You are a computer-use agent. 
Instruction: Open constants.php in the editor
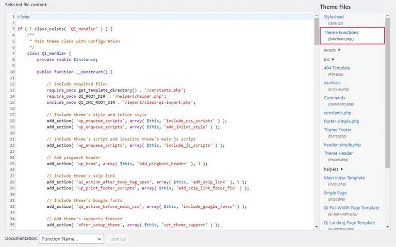(x=337, y=113)
